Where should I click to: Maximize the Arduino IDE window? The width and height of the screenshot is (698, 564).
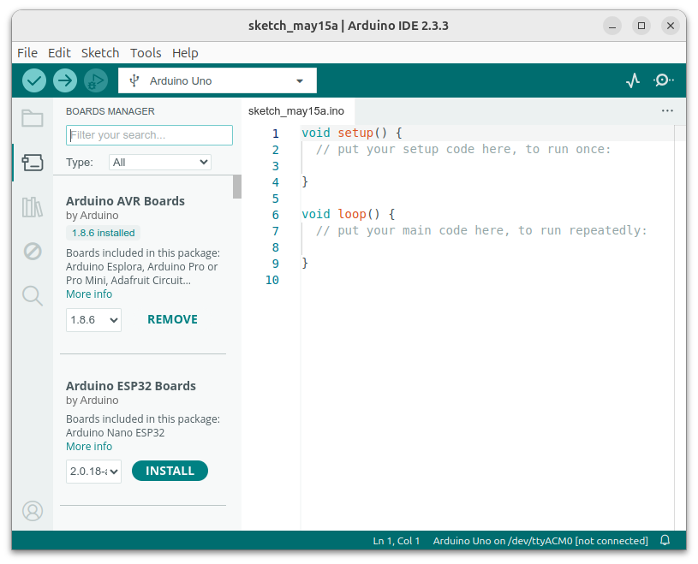point(641,26)
